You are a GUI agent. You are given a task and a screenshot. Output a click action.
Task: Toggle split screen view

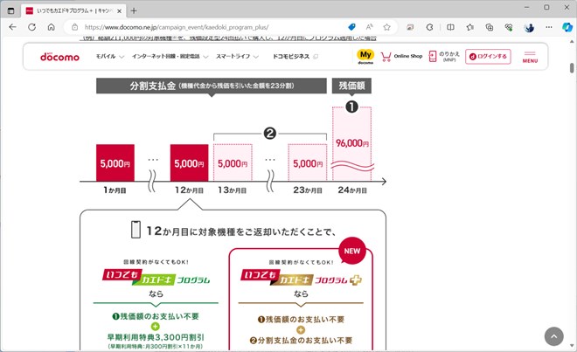coord(450,27)
